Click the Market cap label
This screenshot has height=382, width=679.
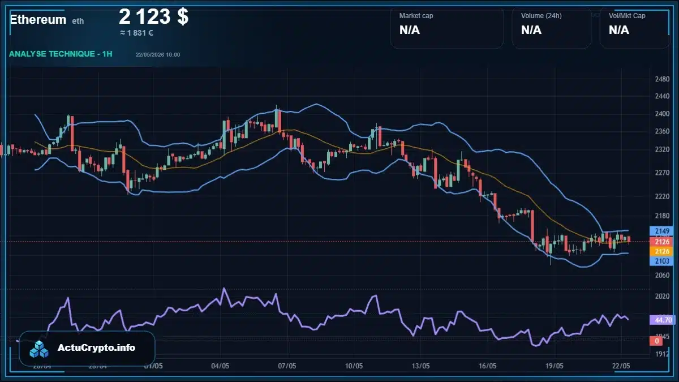416,16
